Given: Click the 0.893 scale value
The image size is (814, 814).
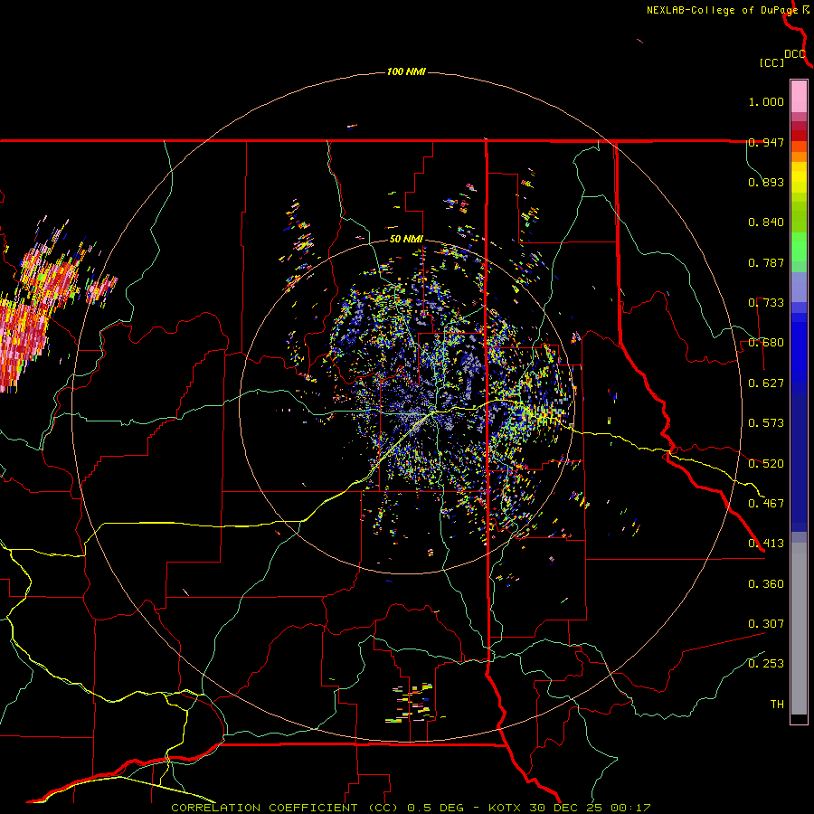Looking at the screenshot, I should coord(766,182).
